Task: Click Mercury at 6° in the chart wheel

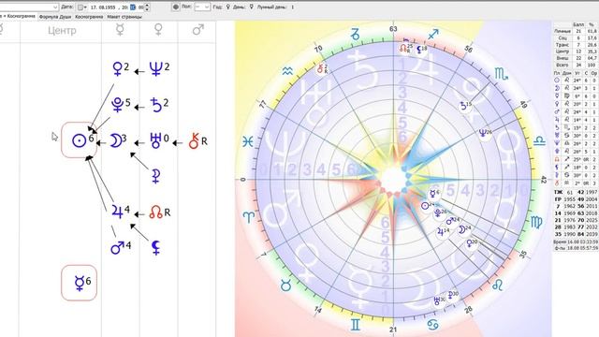Action: click(x=434, y=194)
